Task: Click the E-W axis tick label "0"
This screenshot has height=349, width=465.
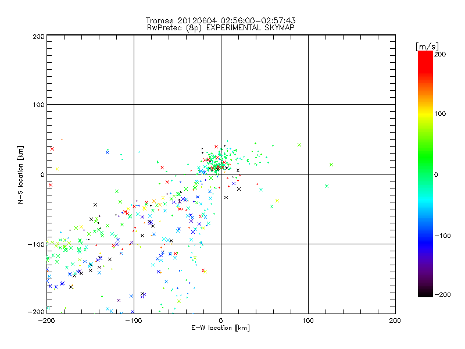Action: 221,320
